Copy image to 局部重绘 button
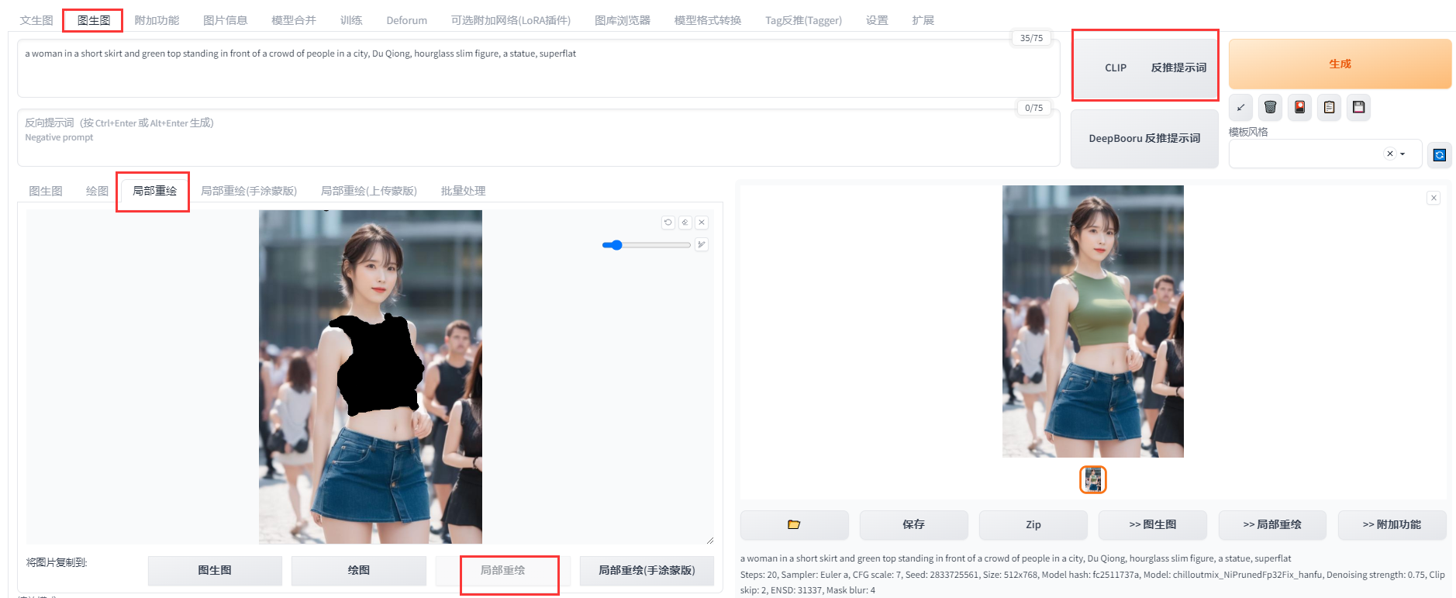The image size is (1456, 598). pos(503,570)
